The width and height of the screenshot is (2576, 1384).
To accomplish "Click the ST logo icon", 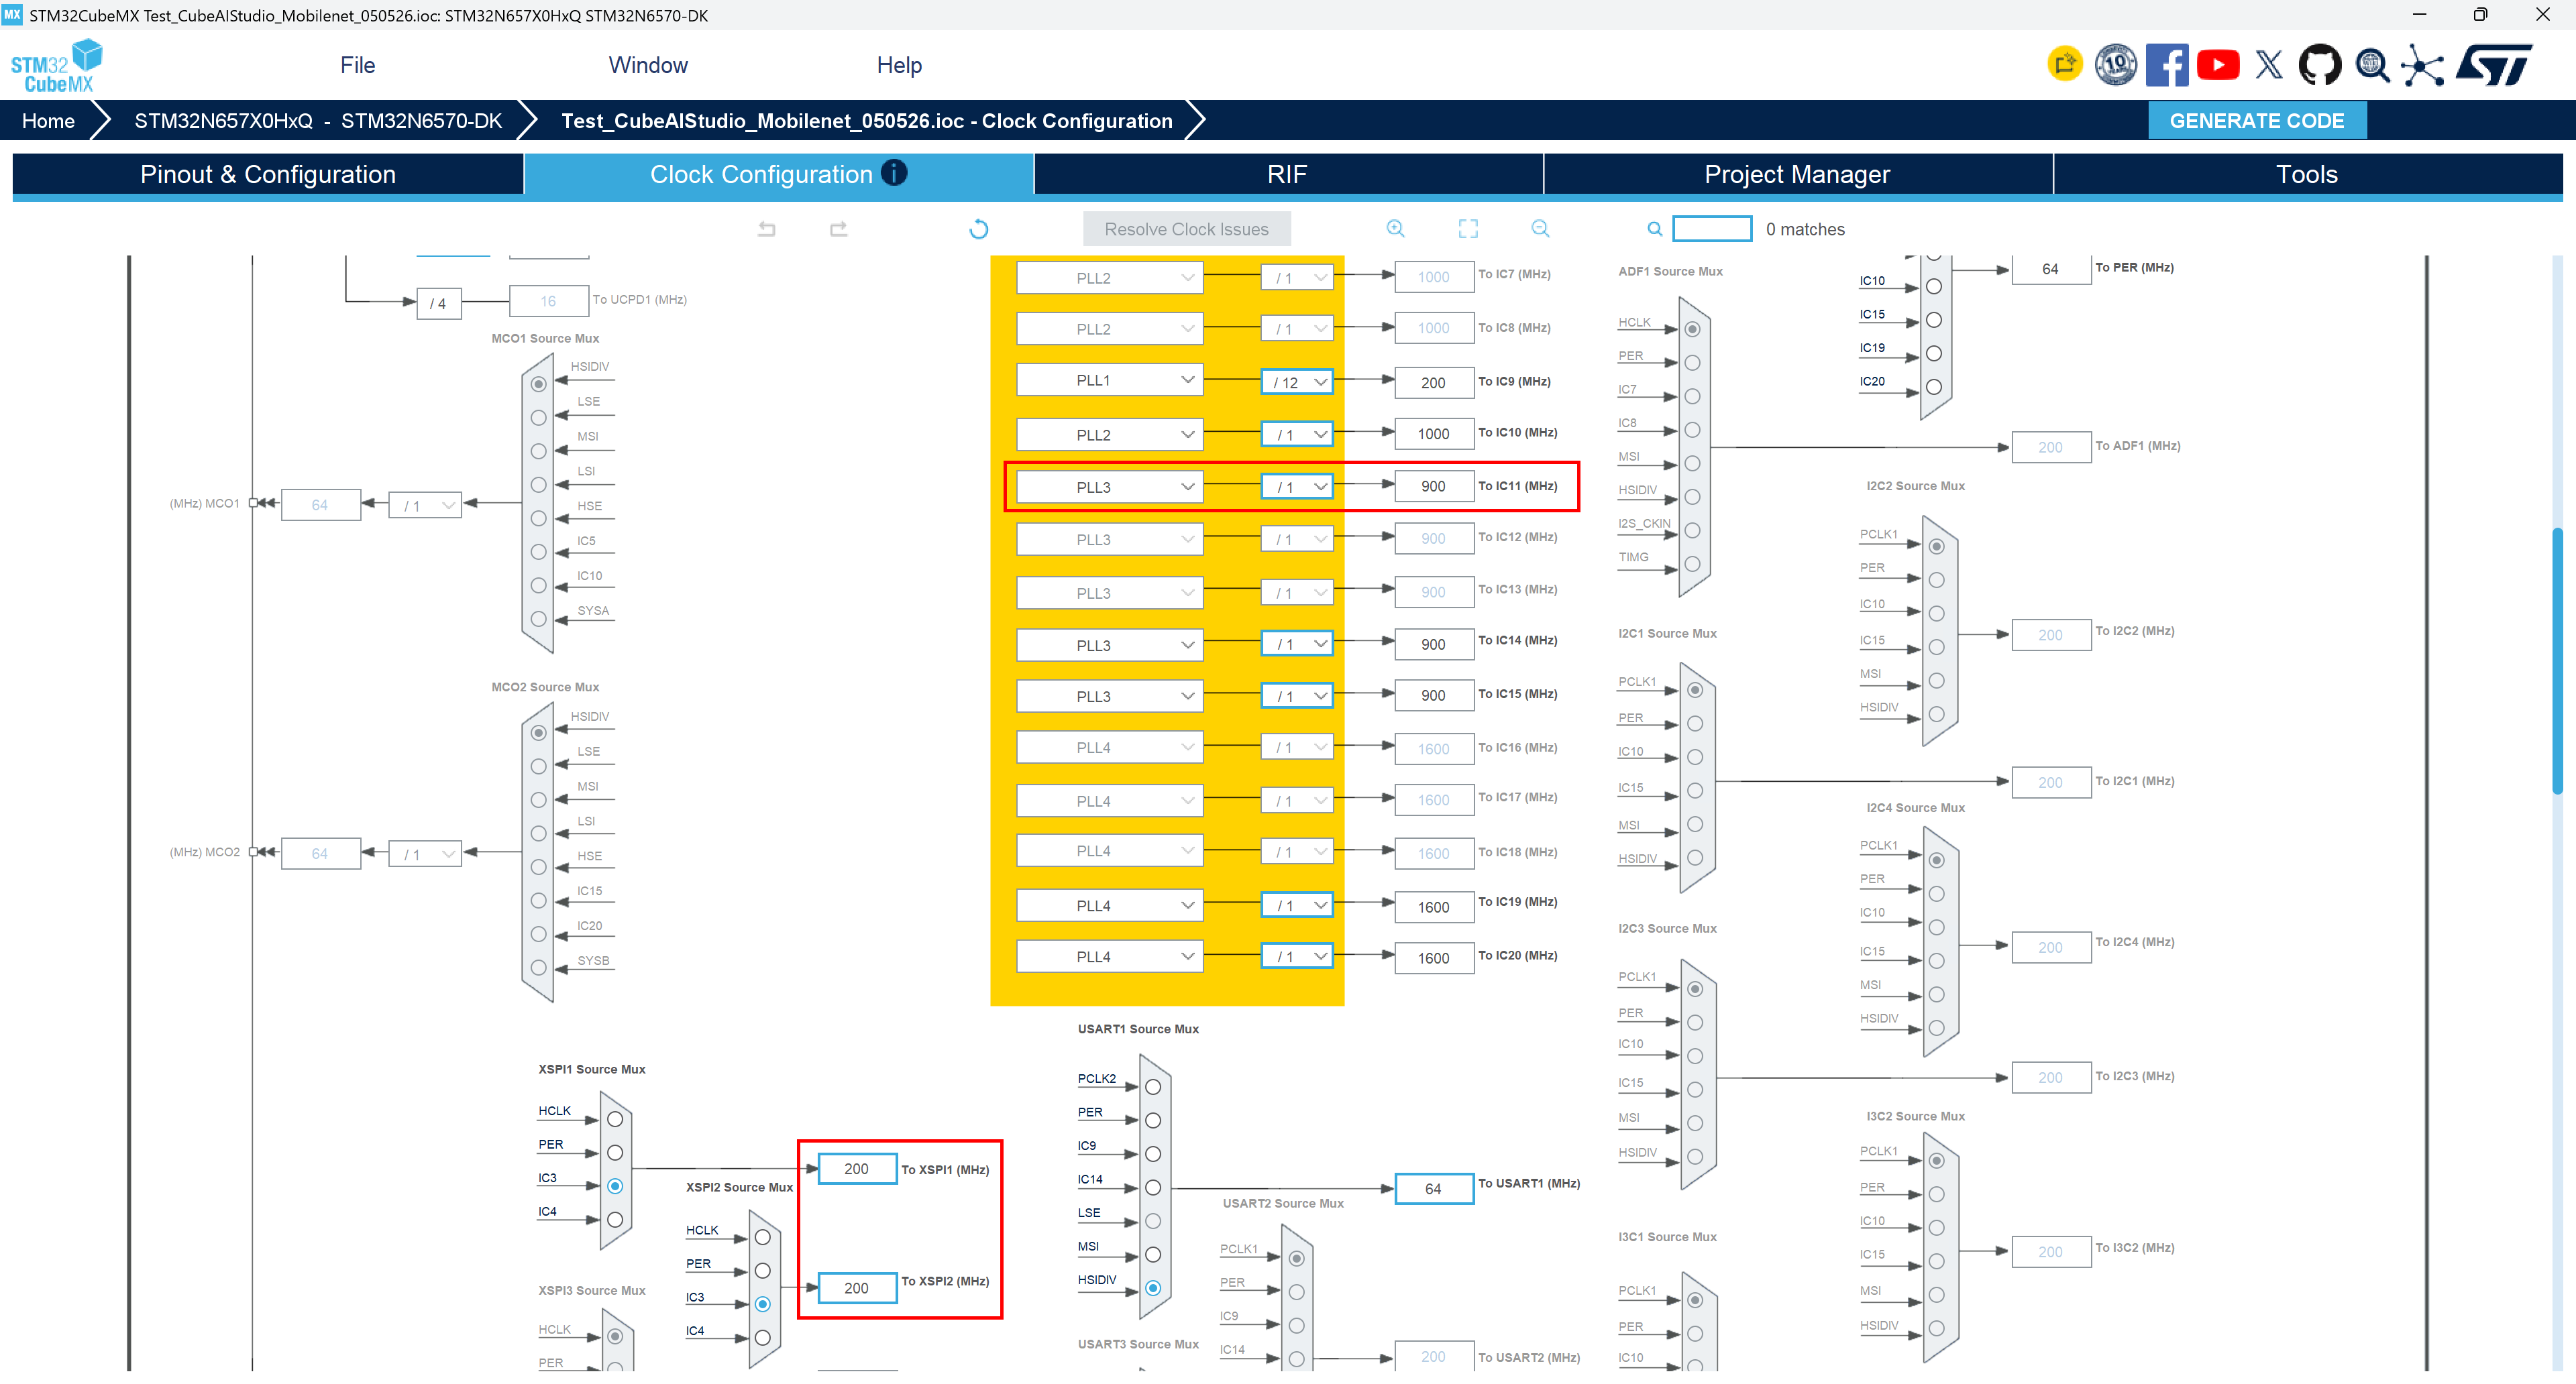I will coord(2495,65).
